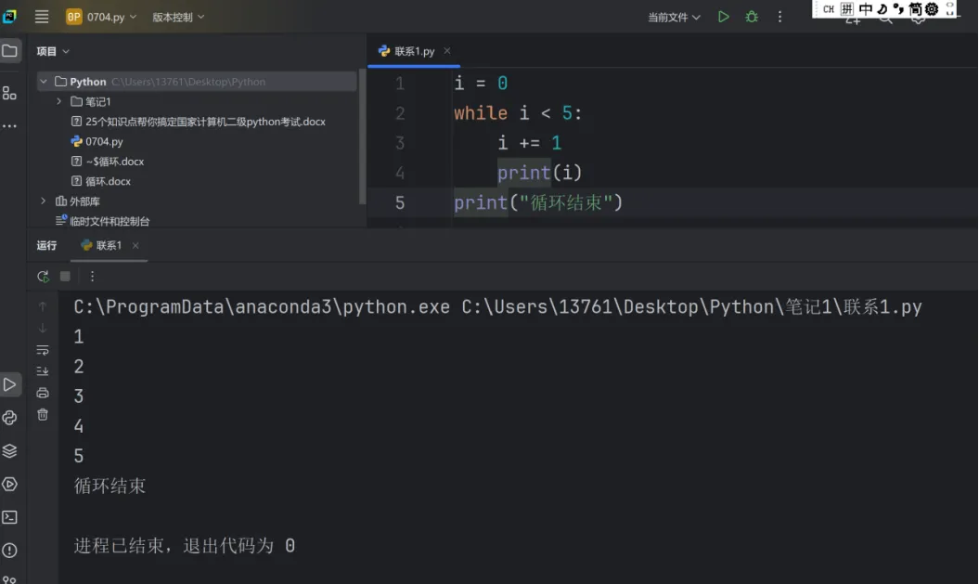This screenshot has height=584, width=979.
Task: Click the 中 Chinese mode IME indicator
Action: [x=866, y=8]
